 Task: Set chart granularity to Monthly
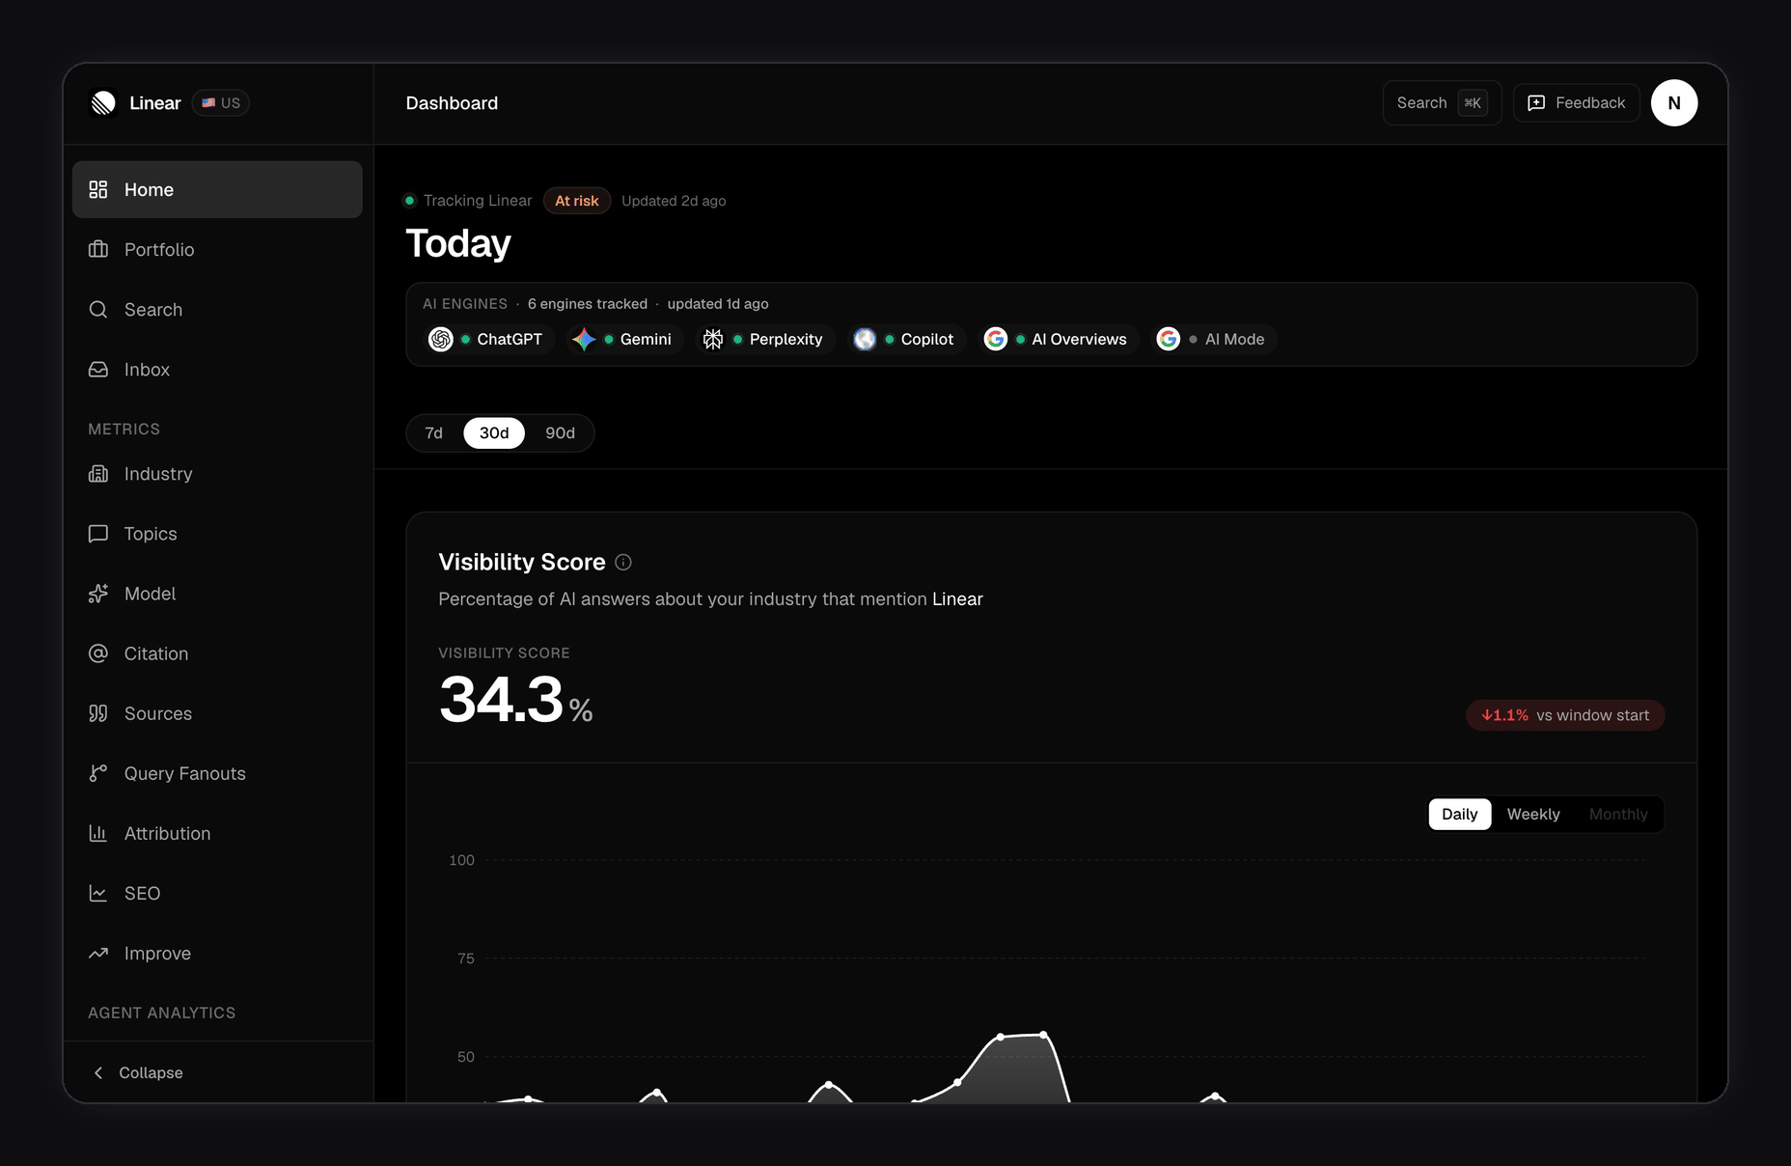1618,814
